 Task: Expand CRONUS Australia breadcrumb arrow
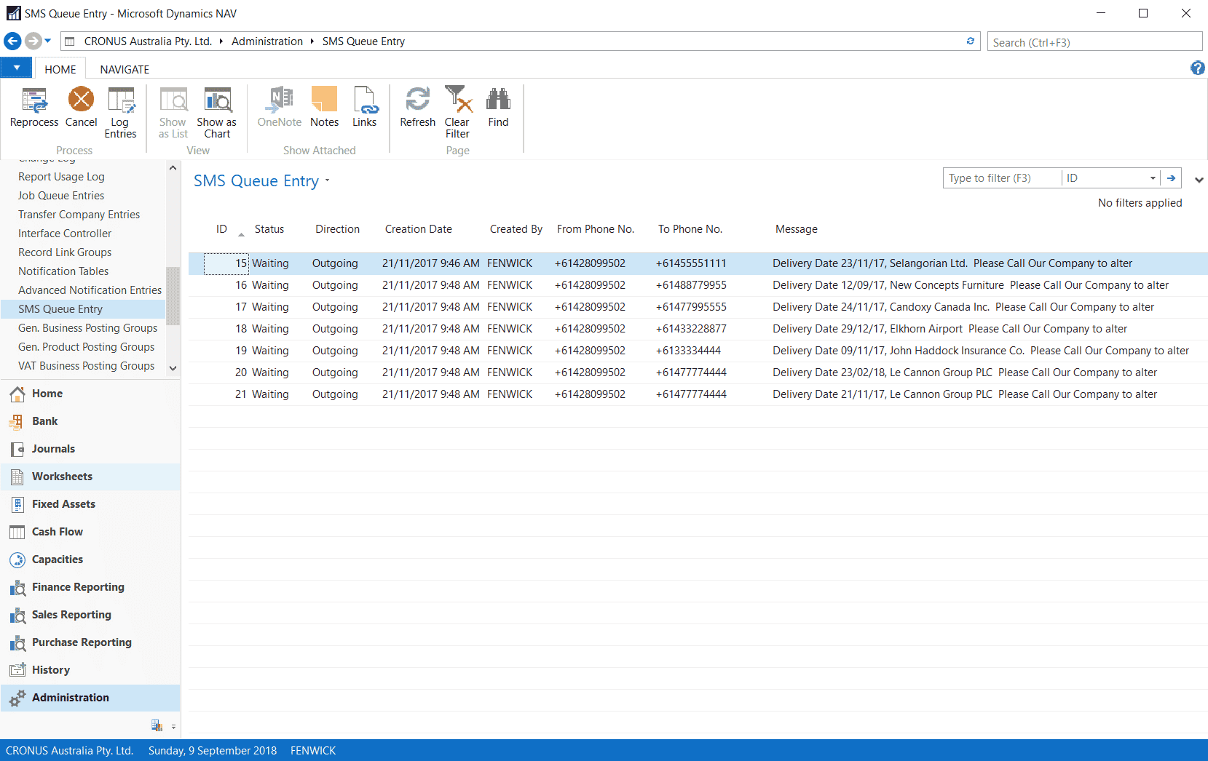pos(221,41)
